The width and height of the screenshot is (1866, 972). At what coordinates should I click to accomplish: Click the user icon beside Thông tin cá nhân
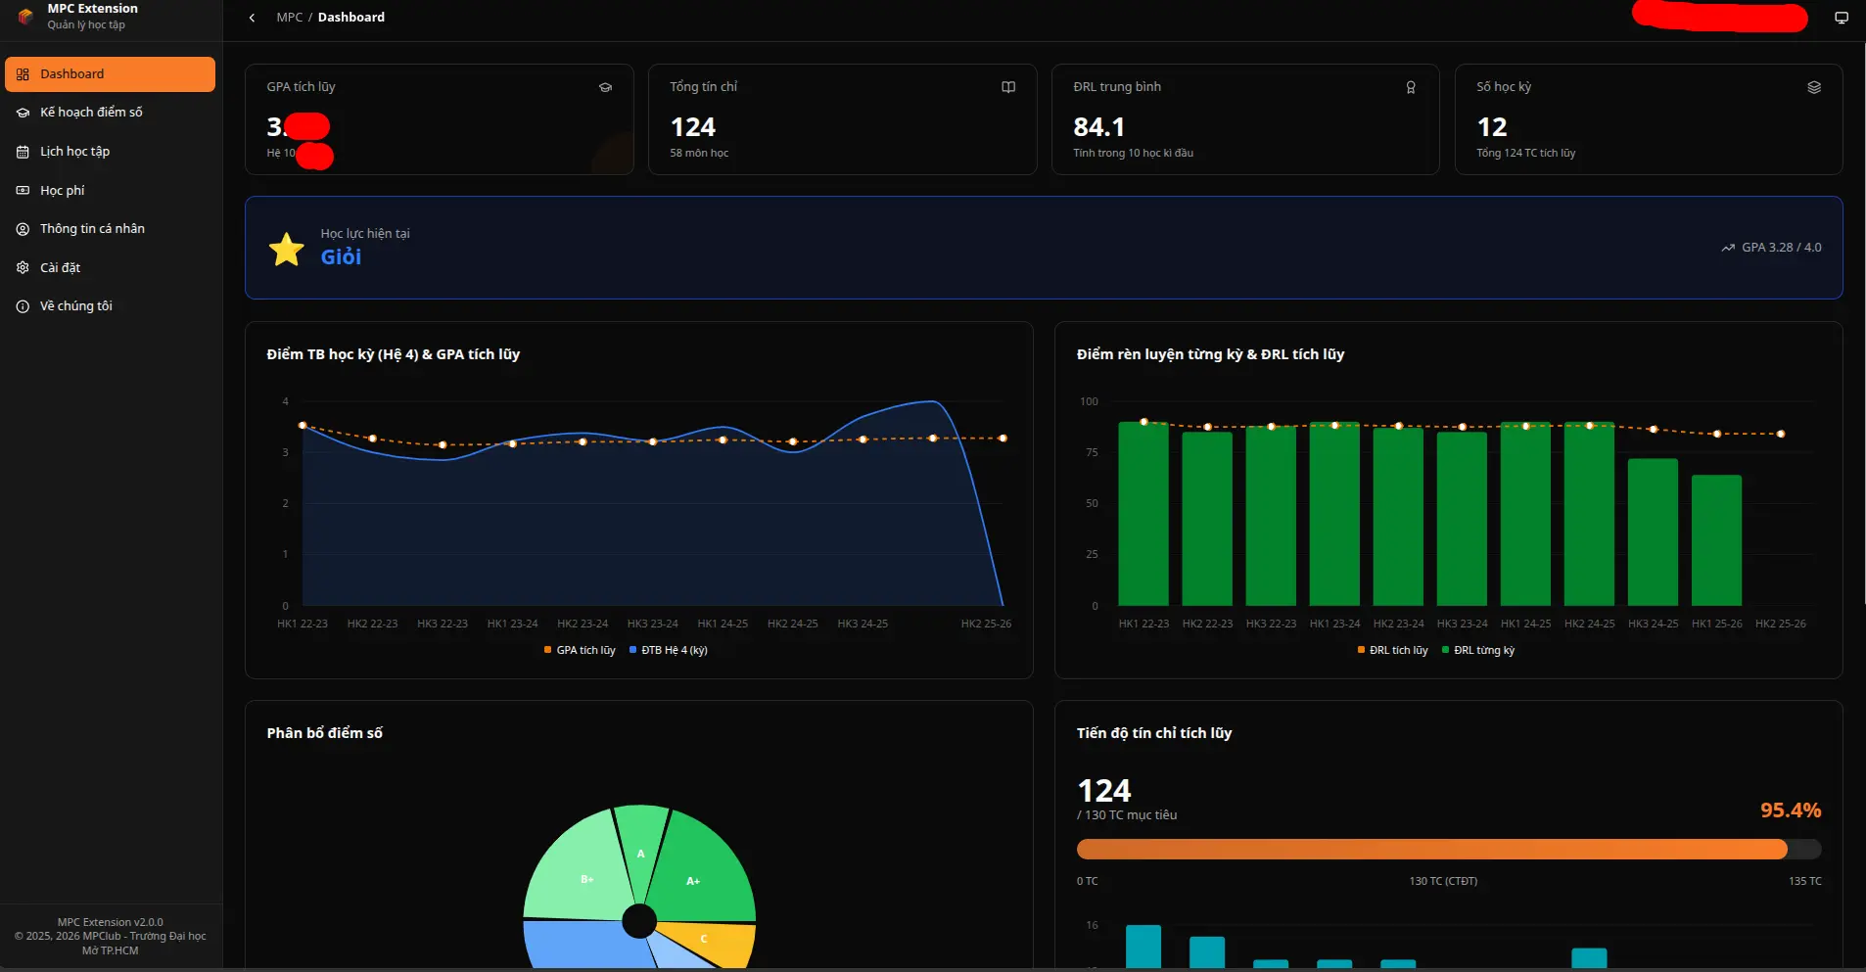[23, 229]
